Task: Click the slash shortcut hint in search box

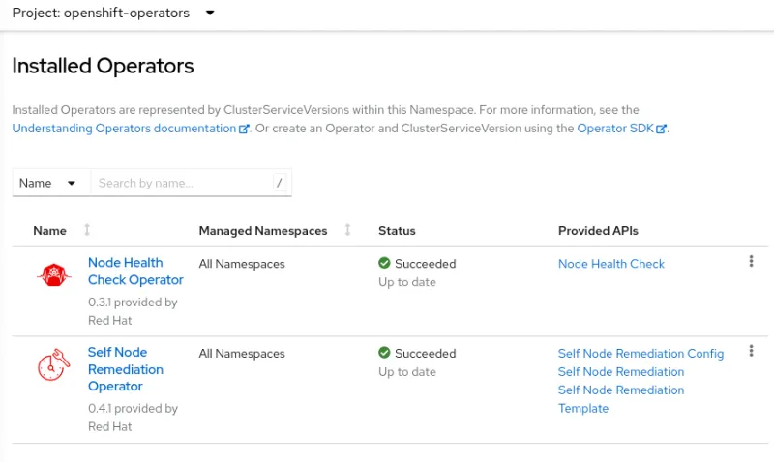Action: pyautogui.click(x=280, y=183)
